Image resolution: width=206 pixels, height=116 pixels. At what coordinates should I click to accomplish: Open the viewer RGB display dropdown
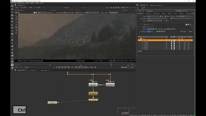(31, 8)
